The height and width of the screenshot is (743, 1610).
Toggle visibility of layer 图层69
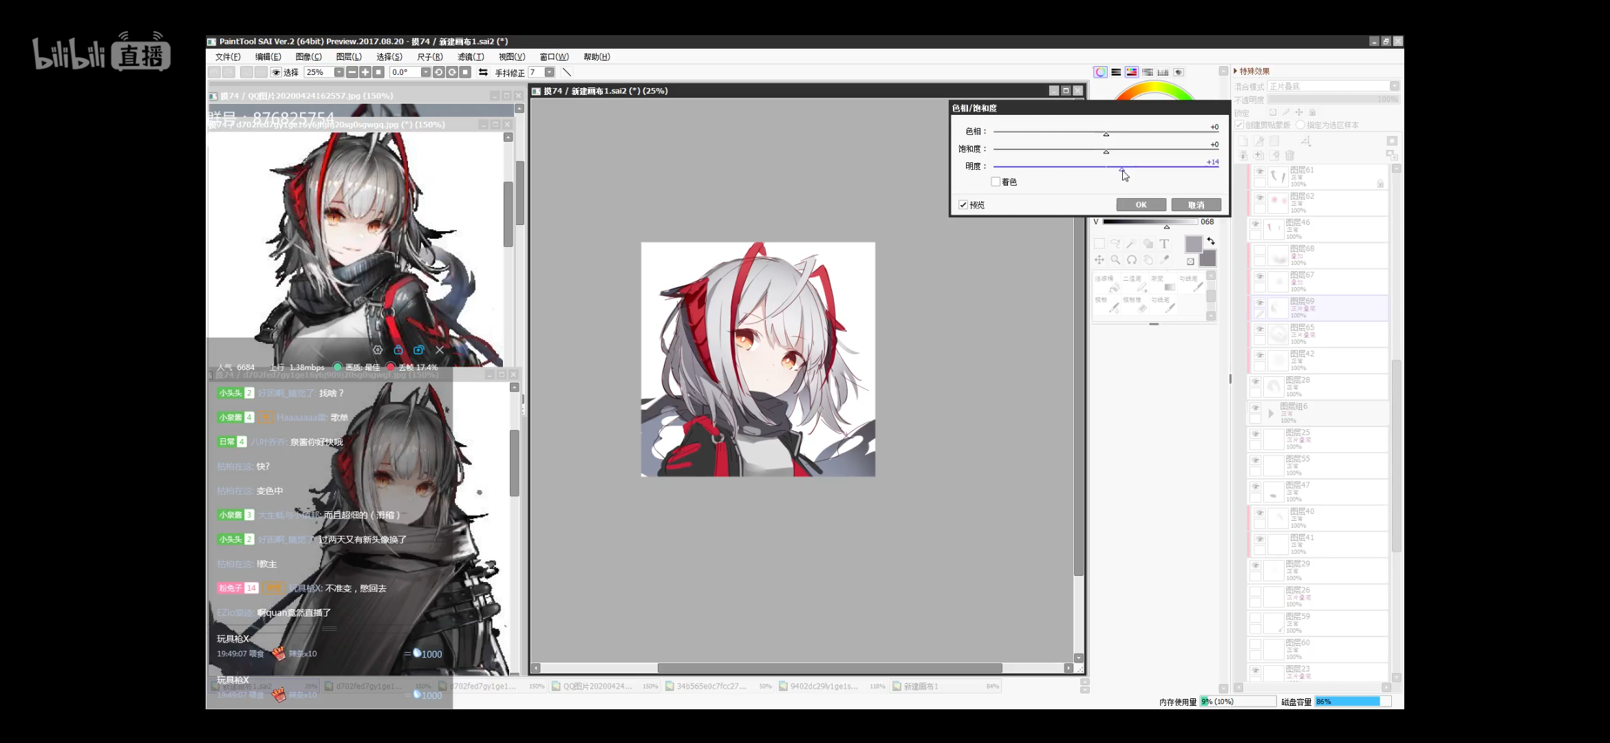coord(1260,303)
